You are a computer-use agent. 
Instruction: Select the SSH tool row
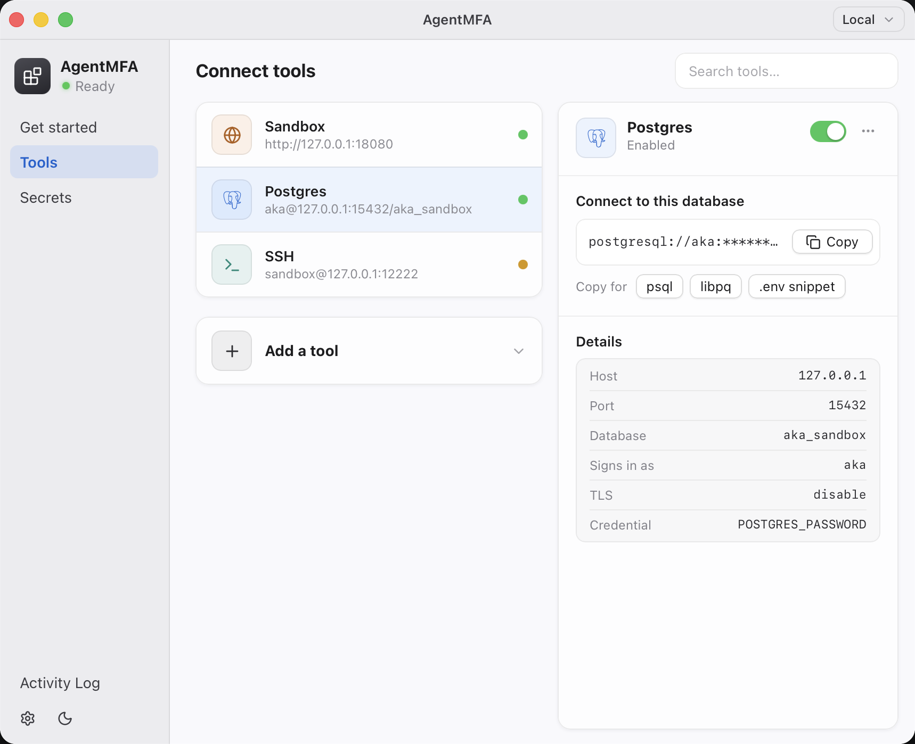369,264
